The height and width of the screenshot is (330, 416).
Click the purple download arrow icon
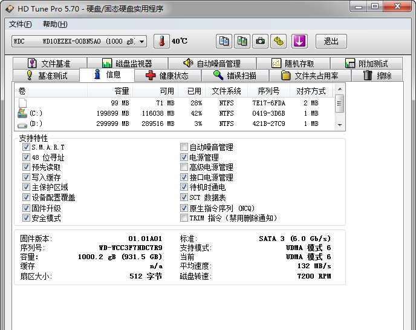click(300, 41)
